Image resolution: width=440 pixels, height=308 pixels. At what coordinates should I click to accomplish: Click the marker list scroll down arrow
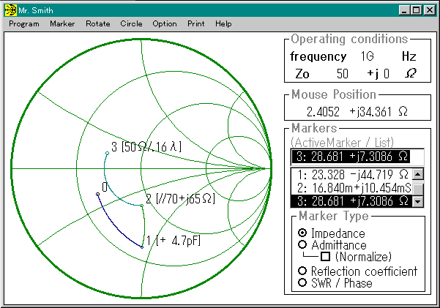418,201
